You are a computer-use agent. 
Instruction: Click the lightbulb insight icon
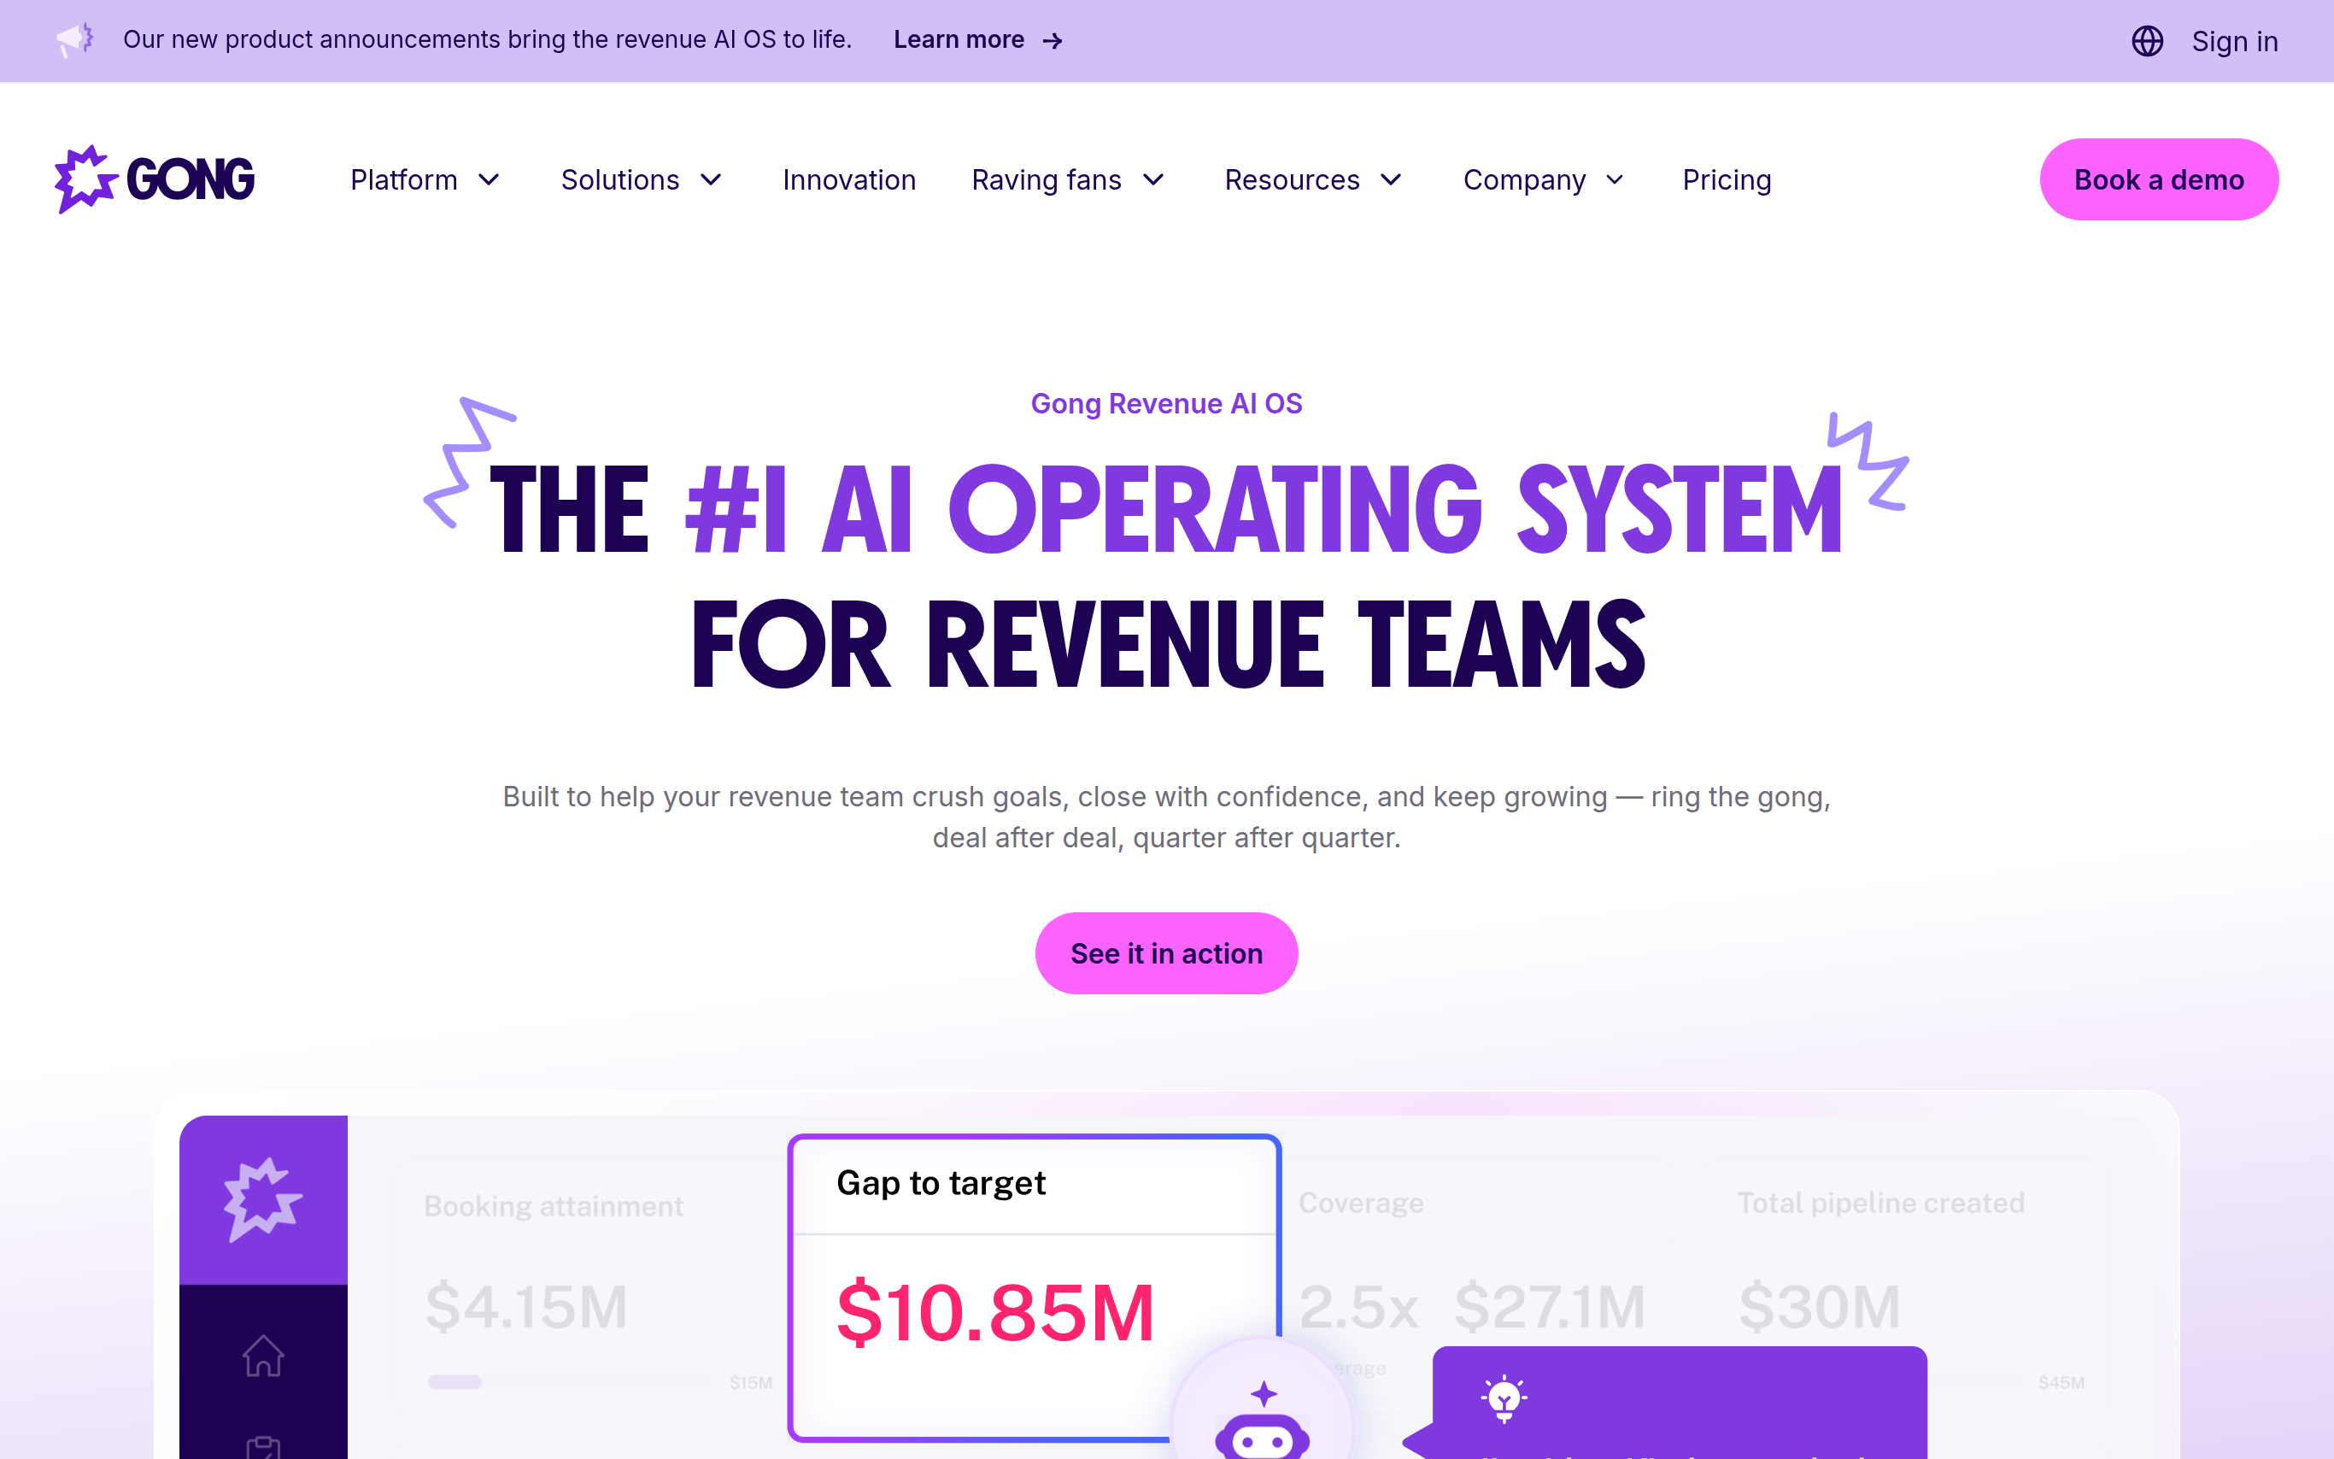[1504, 1398]
